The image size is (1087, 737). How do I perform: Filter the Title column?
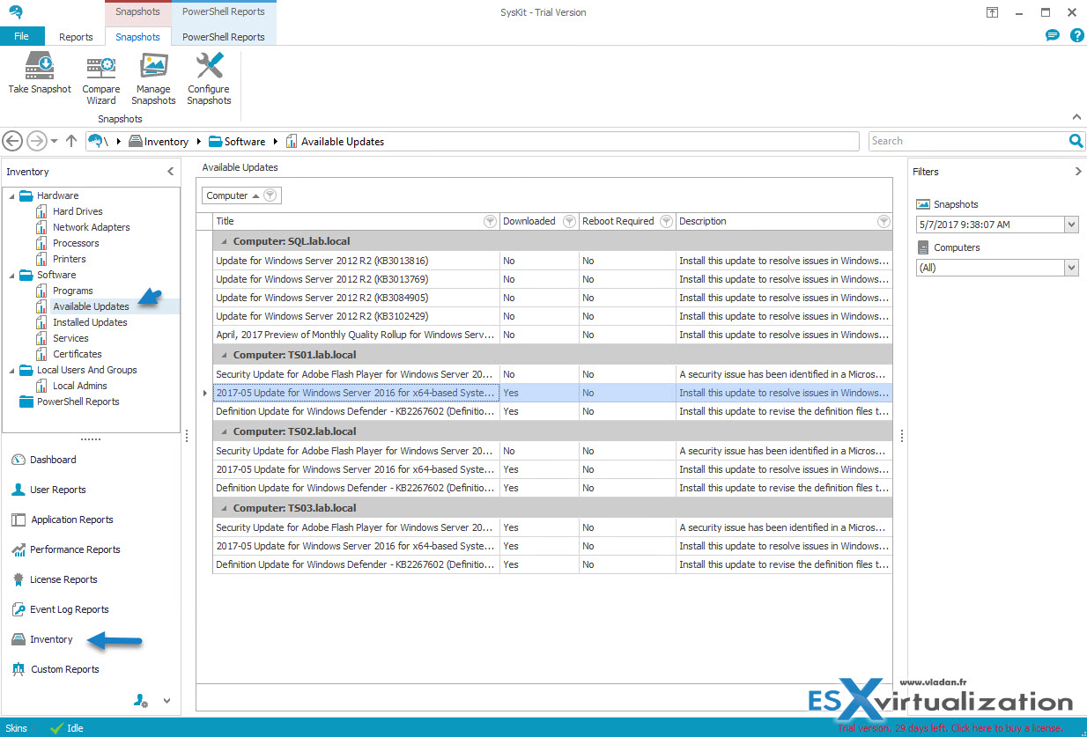(490, 221)
